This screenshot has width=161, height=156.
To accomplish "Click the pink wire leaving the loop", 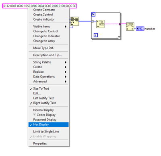I will (124, 24).
